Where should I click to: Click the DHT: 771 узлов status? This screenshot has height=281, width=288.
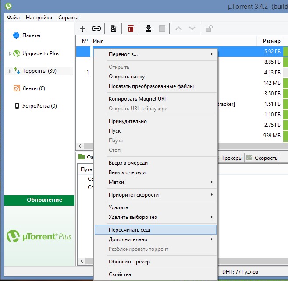pyautogui.click(x=240, y=272)
